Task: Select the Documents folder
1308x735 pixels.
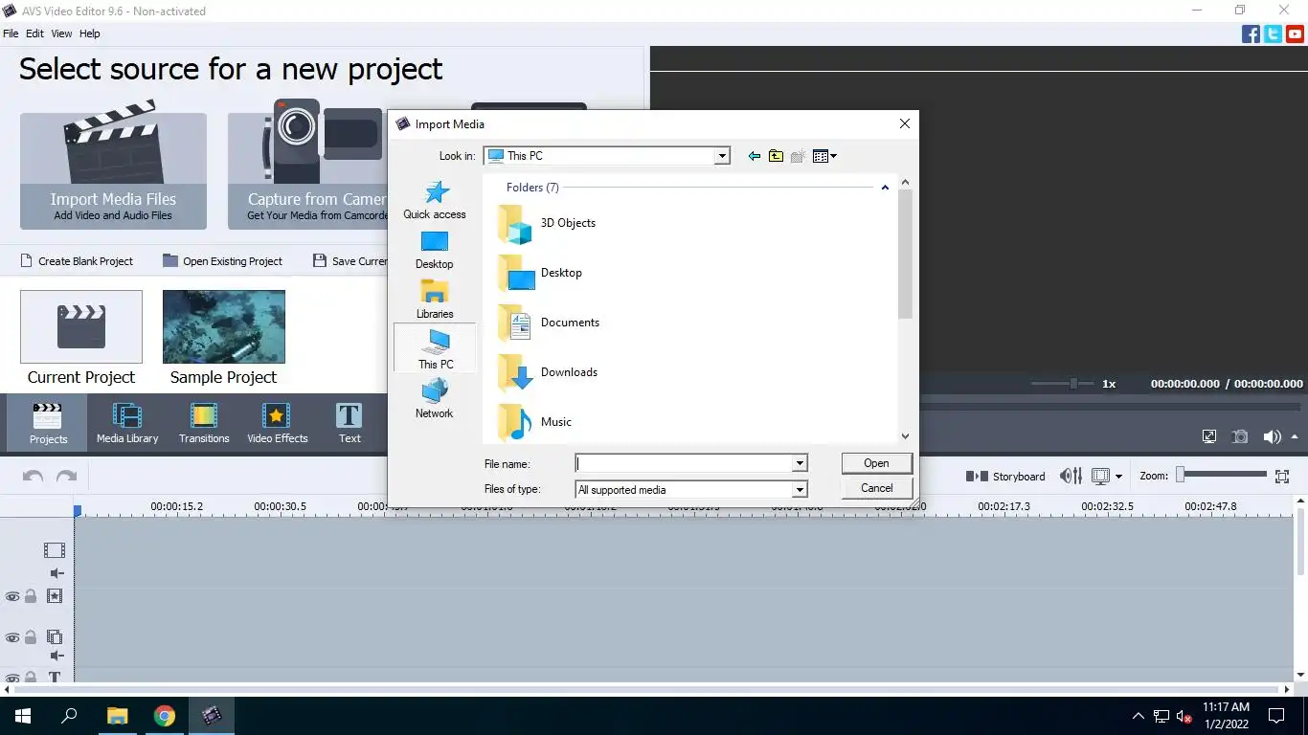Action: (550, 323)
